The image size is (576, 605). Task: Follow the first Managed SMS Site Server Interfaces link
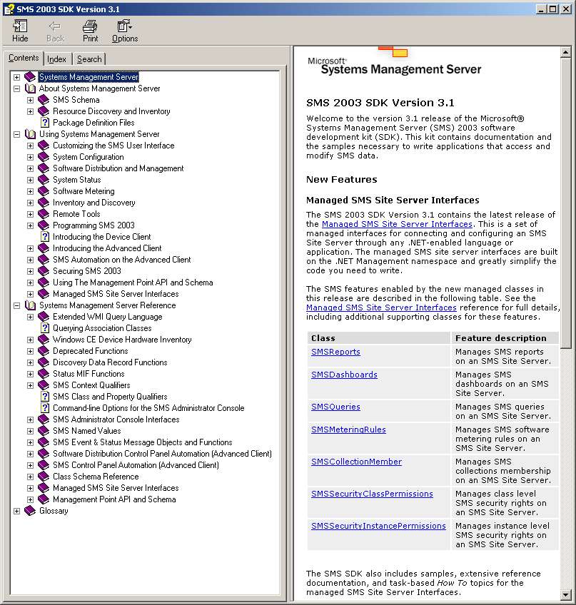(x=397, y=224)
